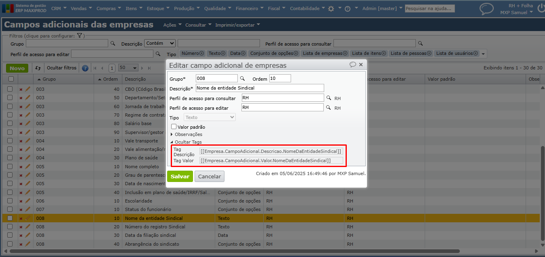Click the blue help icon in the list toolbar
The width and height of the screenshot is (545, 257).
85,68
